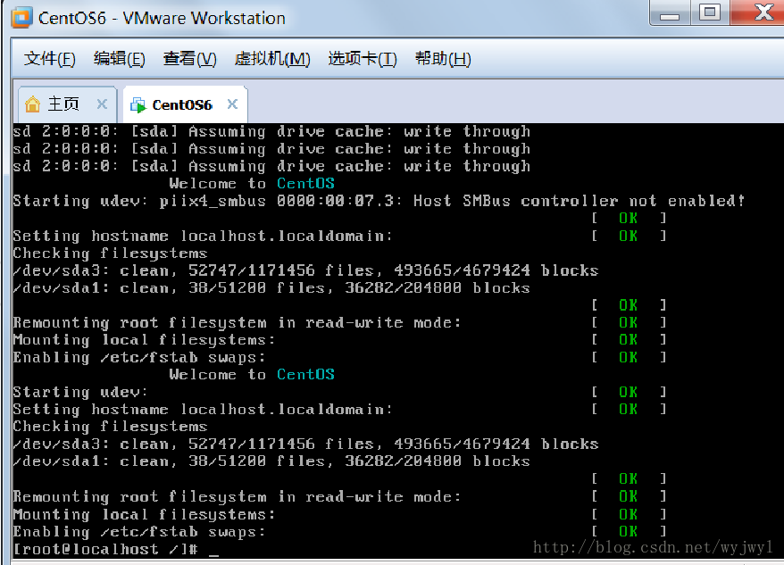The width and height of the screenshot is (784, 565).
Task: Click the running VM icon on CentOS6 tab
Action: click(x=138, y=104)
